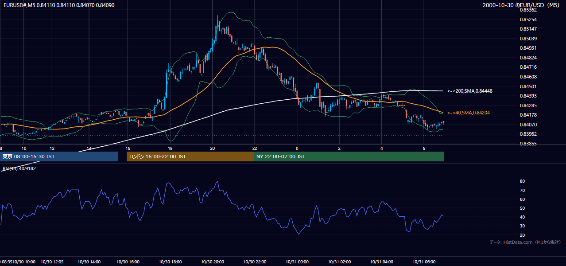The image size is (566, 266).
Task: Select the 2000-10-30 EUR/USD (M5) date heading
Action: [521, 5]
